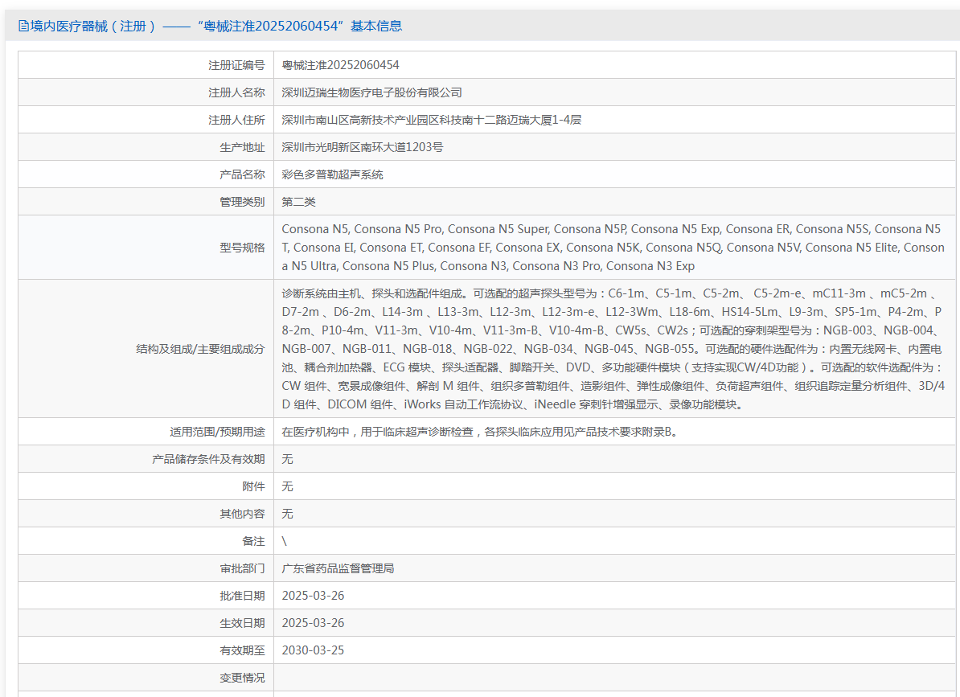The width and height of the screenshot is (960, 697).
Task: Click the structure description starting 诊断系统由主机
Action: tap(613, 349)
